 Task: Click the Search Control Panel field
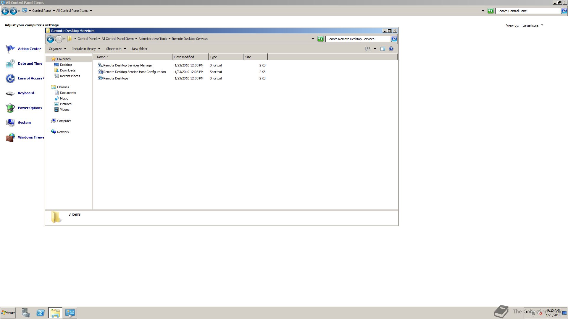(x=528, y=11)
